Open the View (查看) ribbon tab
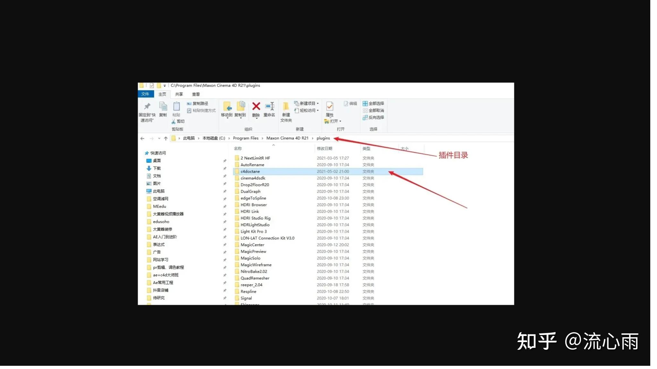657x369 pixels. pos(196,94)
